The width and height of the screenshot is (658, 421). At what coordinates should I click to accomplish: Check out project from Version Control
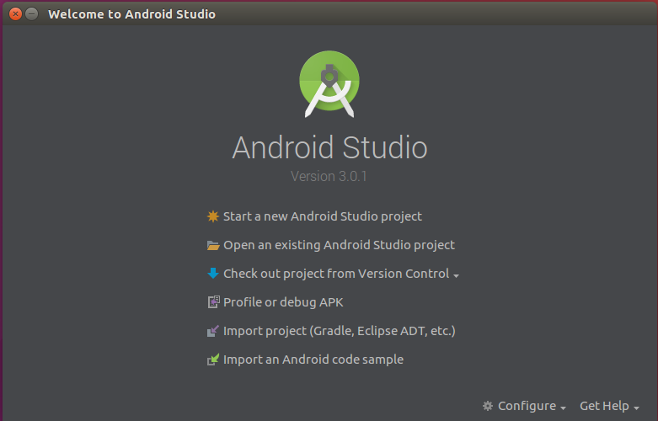coord(335,274)
